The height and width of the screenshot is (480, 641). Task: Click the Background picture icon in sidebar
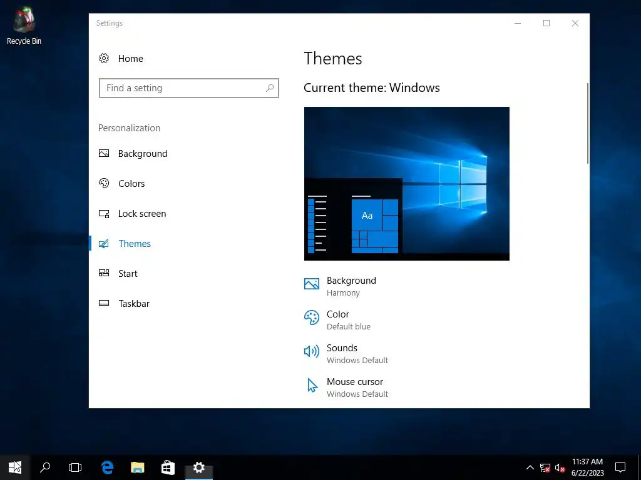(104, 154)
